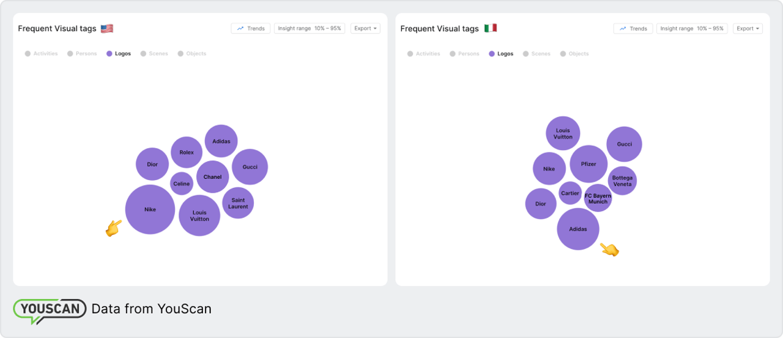Click the Nike bubble in the Italy chart

(x=549, y=168)
